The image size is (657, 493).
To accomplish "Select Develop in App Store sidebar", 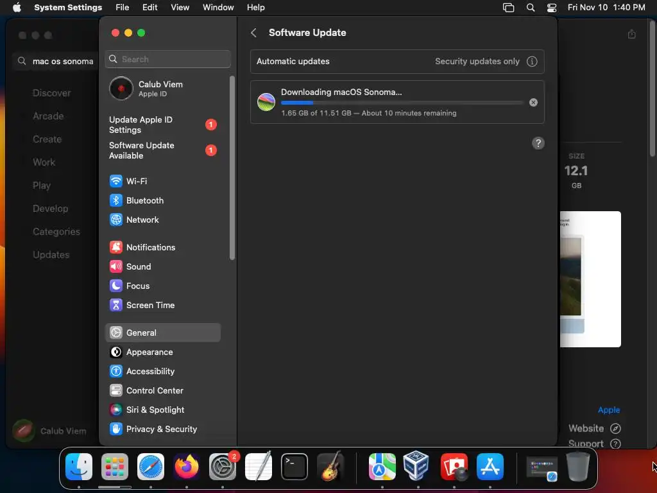I will click(50, 209).
